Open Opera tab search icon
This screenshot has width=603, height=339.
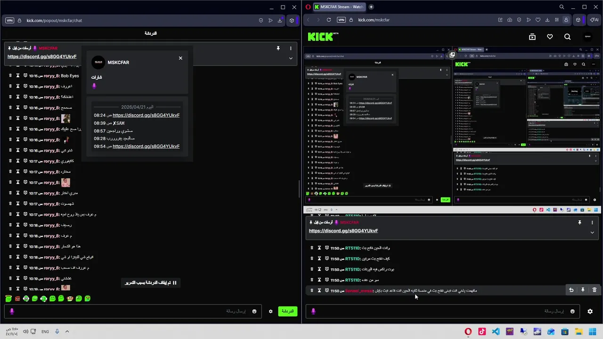tap(562, 7)
